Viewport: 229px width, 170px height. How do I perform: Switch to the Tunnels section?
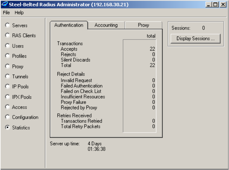(7, 76)
